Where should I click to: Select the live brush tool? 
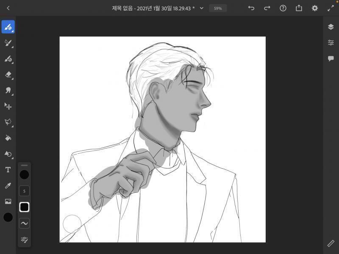8,43
